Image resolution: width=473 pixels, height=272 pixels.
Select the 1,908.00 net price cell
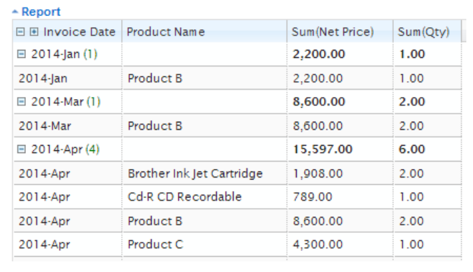[x=317, y=174]
